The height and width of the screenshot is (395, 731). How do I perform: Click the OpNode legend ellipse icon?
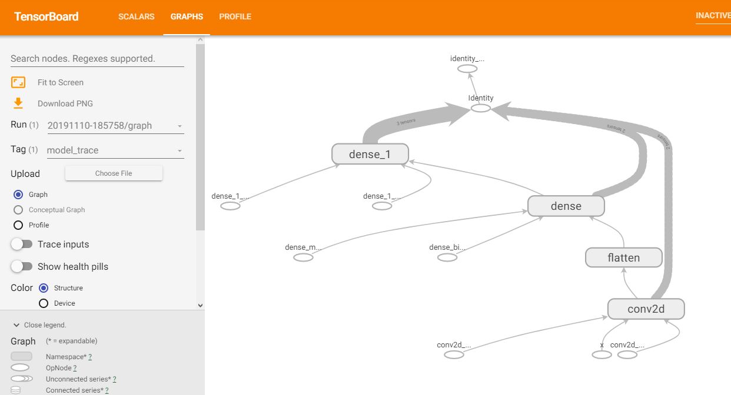click(x=21, y=367)
